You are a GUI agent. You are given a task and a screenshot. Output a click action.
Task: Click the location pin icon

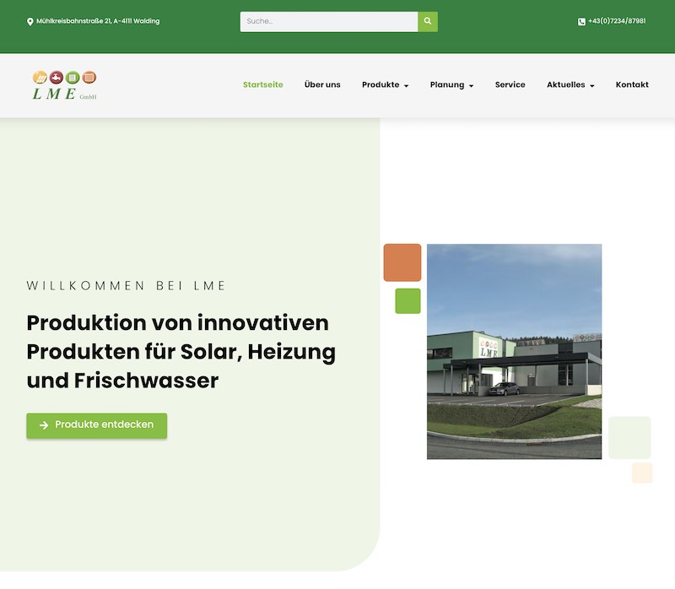[30, 22]
